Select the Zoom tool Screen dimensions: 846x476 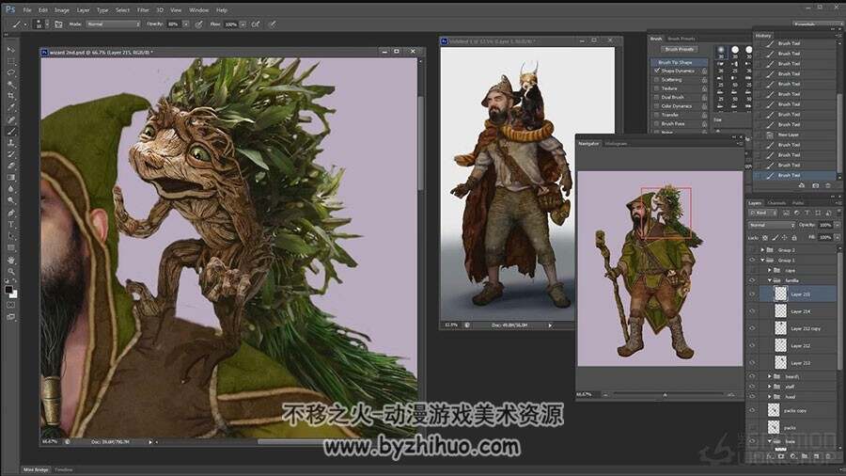pyautogui.click(x=10, y=271)
